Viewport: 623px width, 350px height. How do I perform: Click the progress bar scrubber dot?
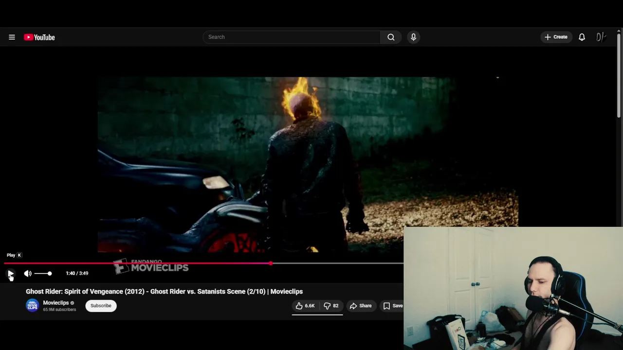pyautogui.click(x=271, y=263)
